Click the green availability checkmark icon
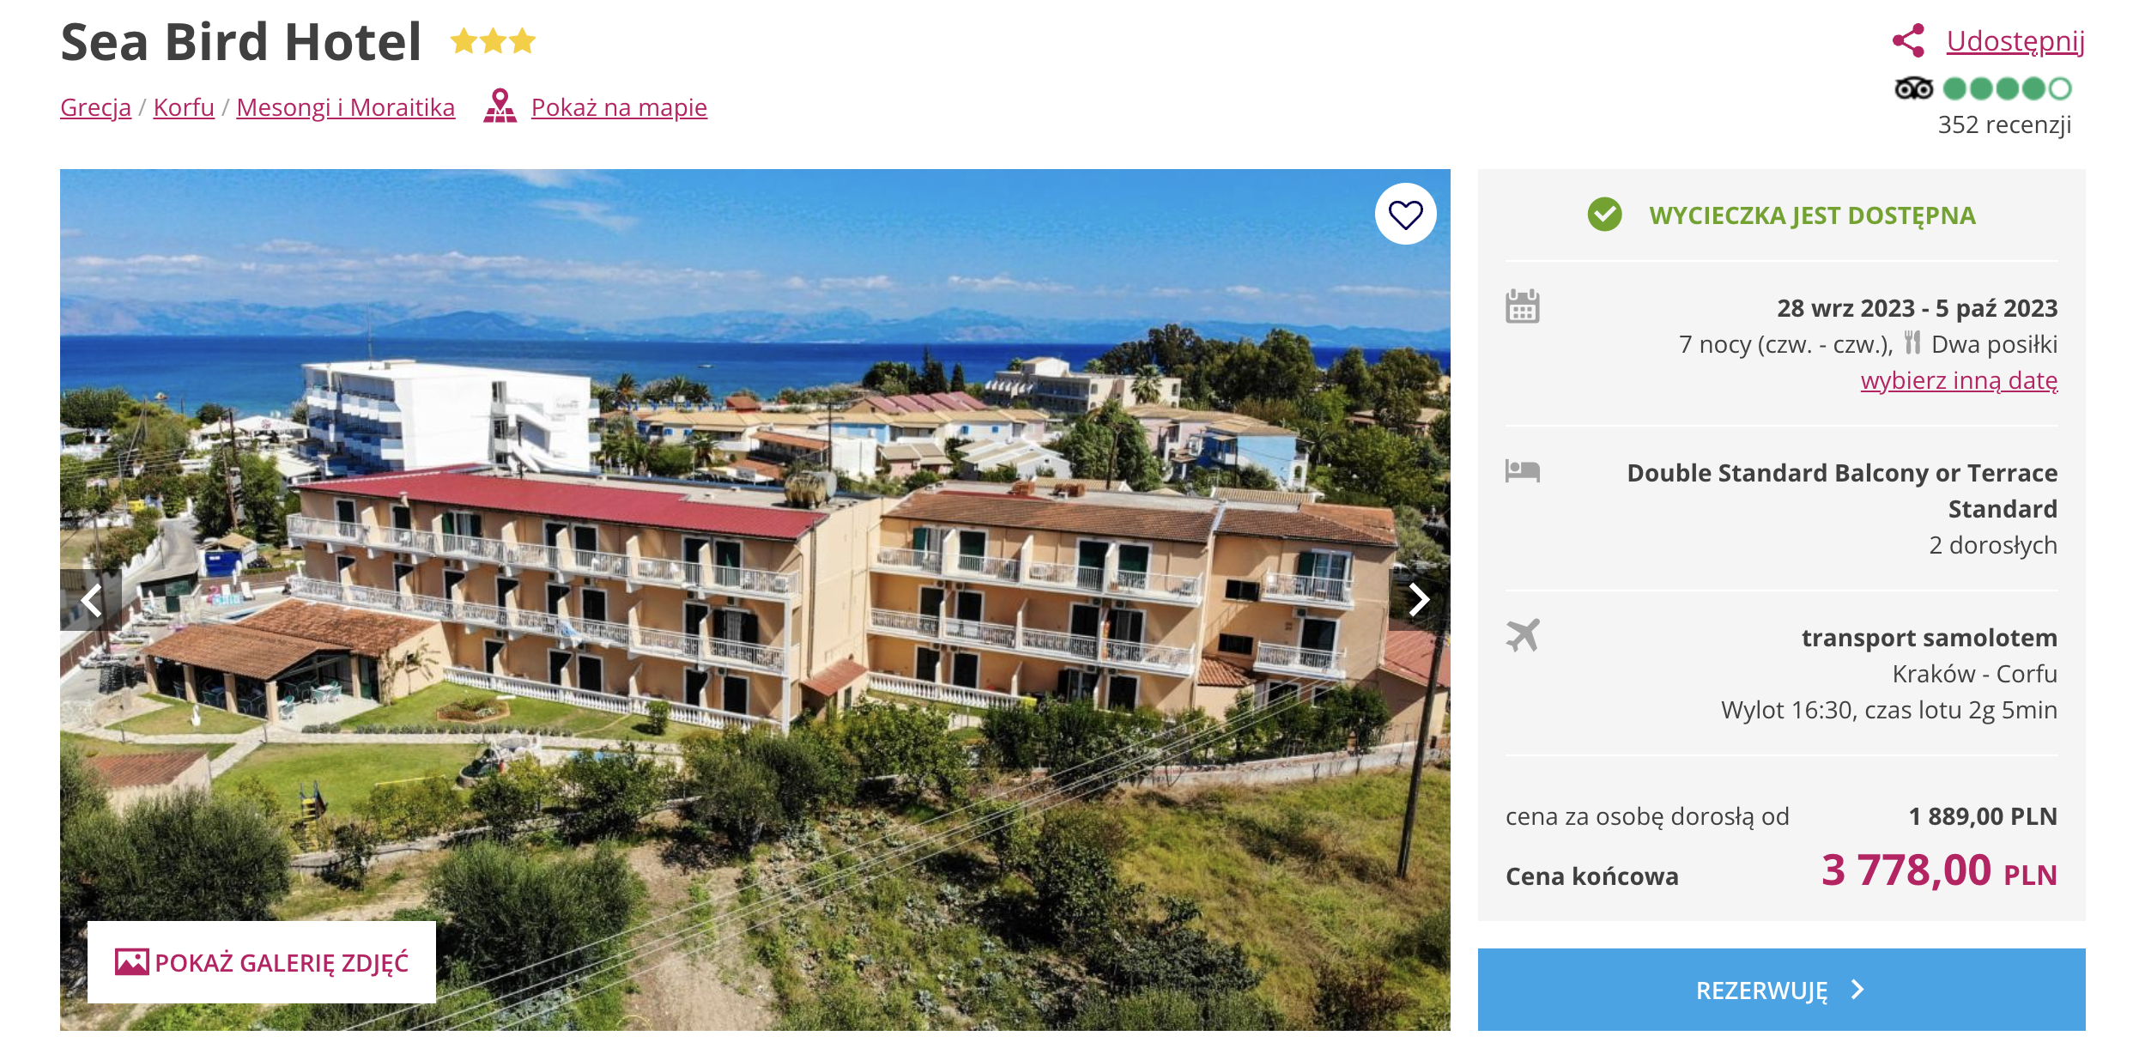Viewport: 2139px width, 1042px height. pyautogui.click(x=1604, y=215)
